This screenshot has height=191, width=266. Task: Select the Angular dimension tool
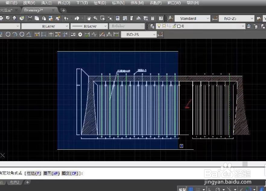pyautogui.click(x=29, y=34)
